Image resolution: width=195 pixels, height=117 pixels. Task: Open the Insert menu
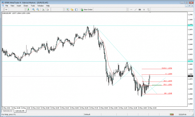tap(19, 6)
